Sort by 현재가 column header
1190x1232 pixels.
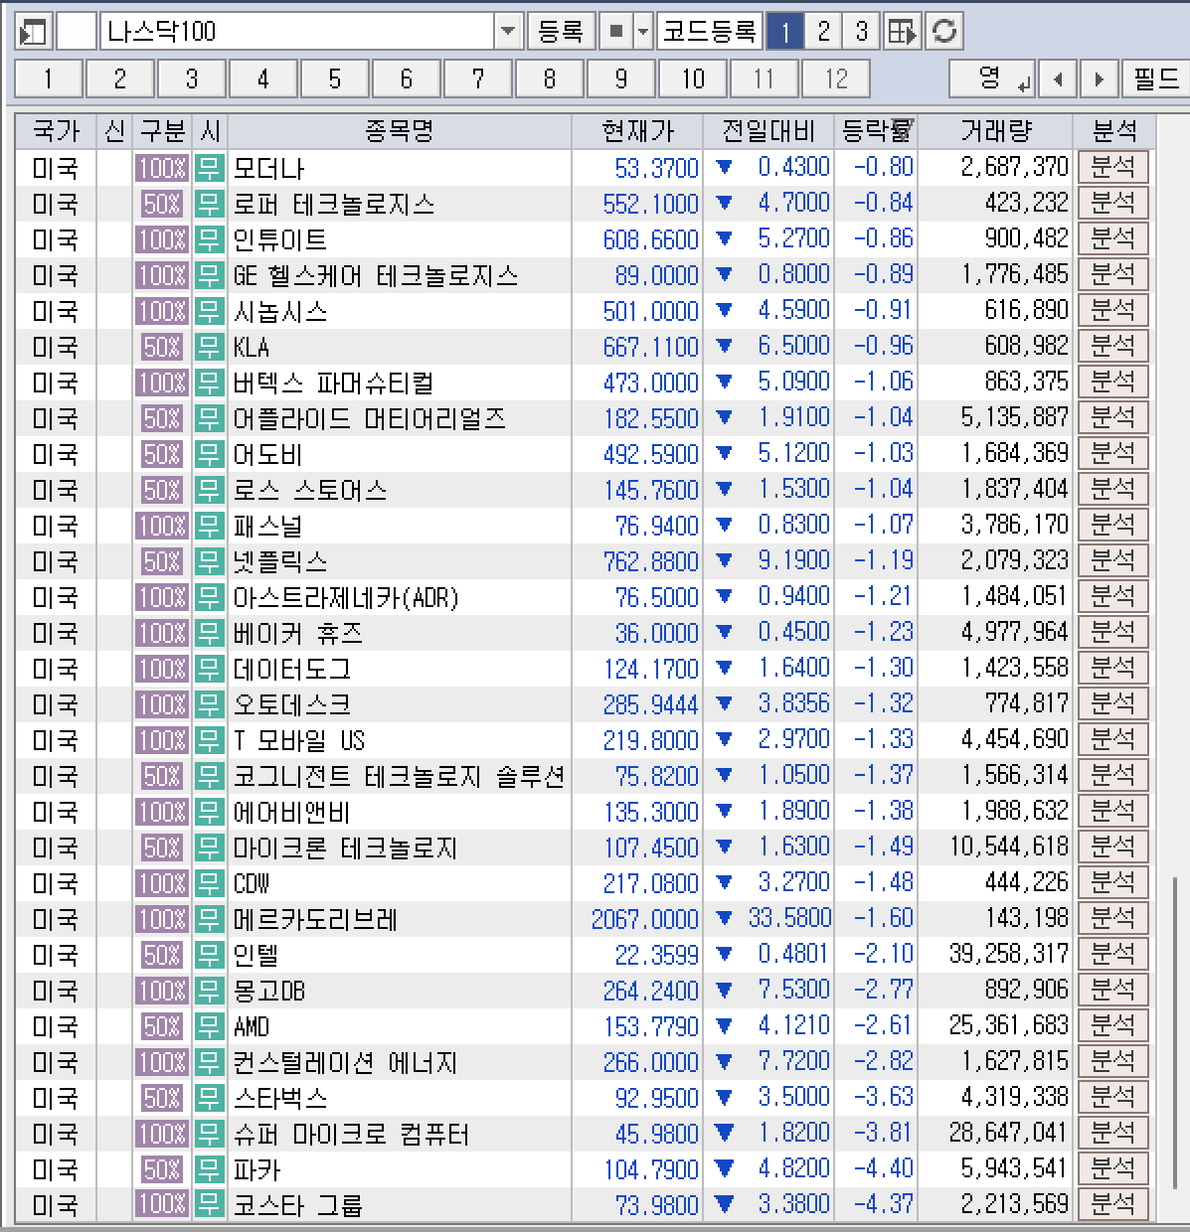pyautogui.click(x=637, y=130)
